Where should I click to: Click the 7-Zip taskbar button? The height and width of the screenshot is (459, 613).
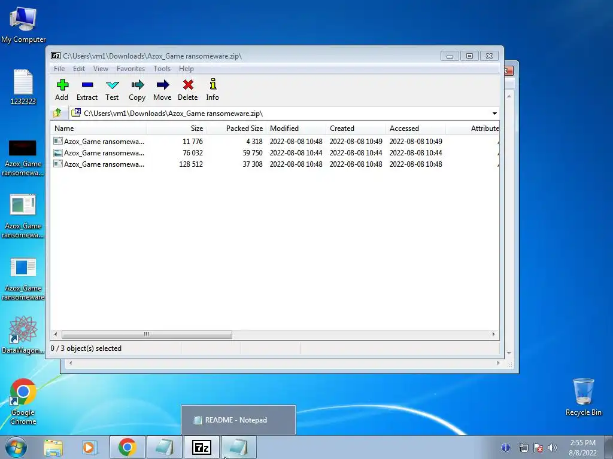[201, 447]
